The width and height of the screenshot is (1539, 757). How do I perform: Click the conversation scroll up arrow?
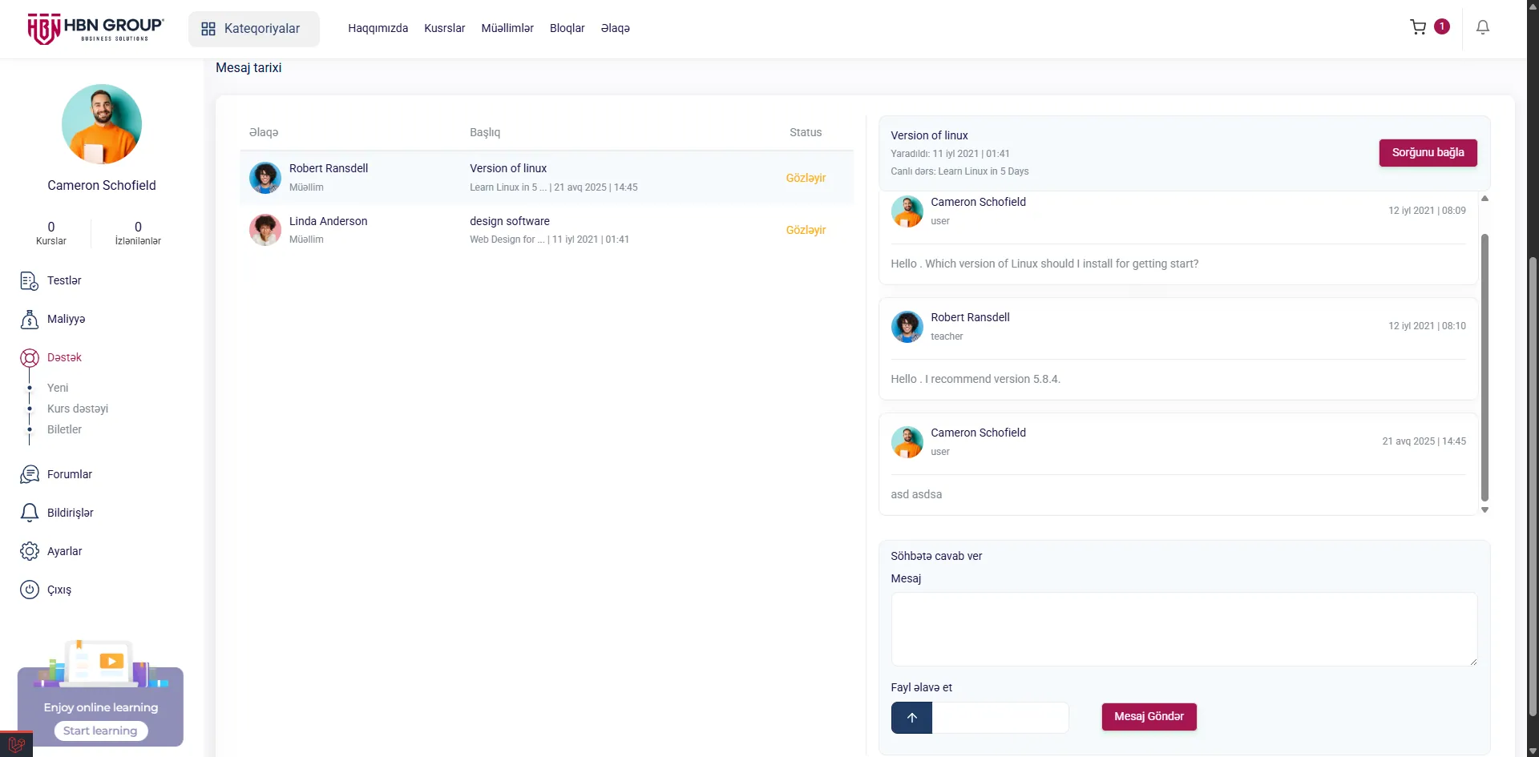pyautogui.click(x=1484, y=198)
